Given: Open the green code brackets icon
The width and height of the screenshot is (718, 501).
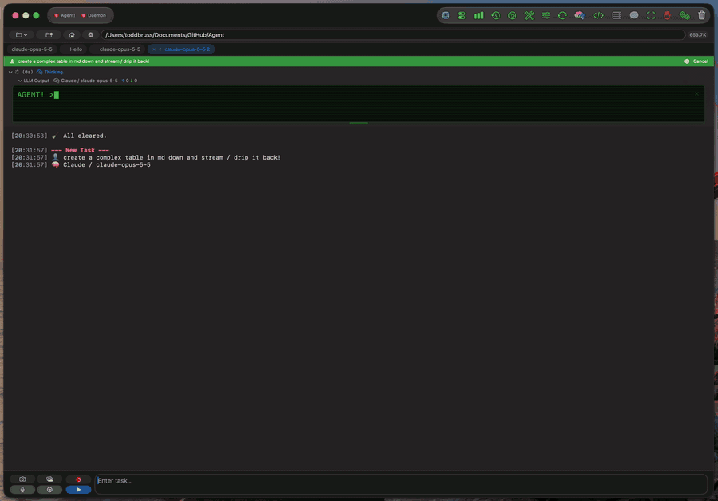Looking at the screenshot, I should point(598,16).
